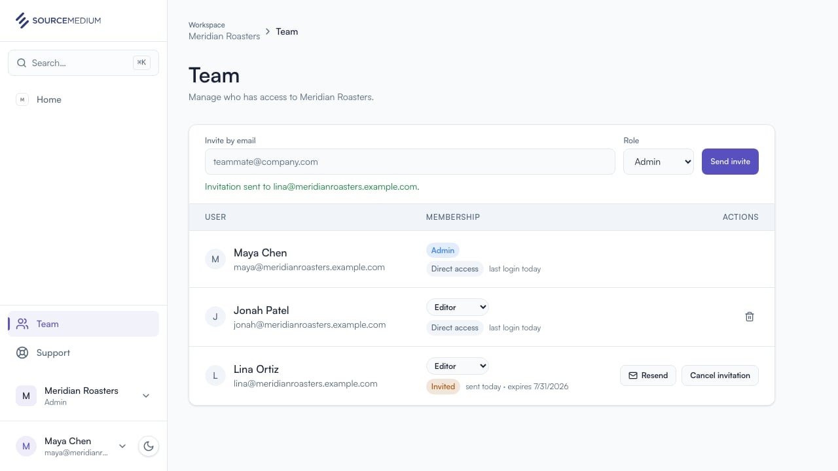The height and width of the screenshot is (471, 838).
Task: Click the breadcrumb chevron separator
Action: (x=268, y=31)
